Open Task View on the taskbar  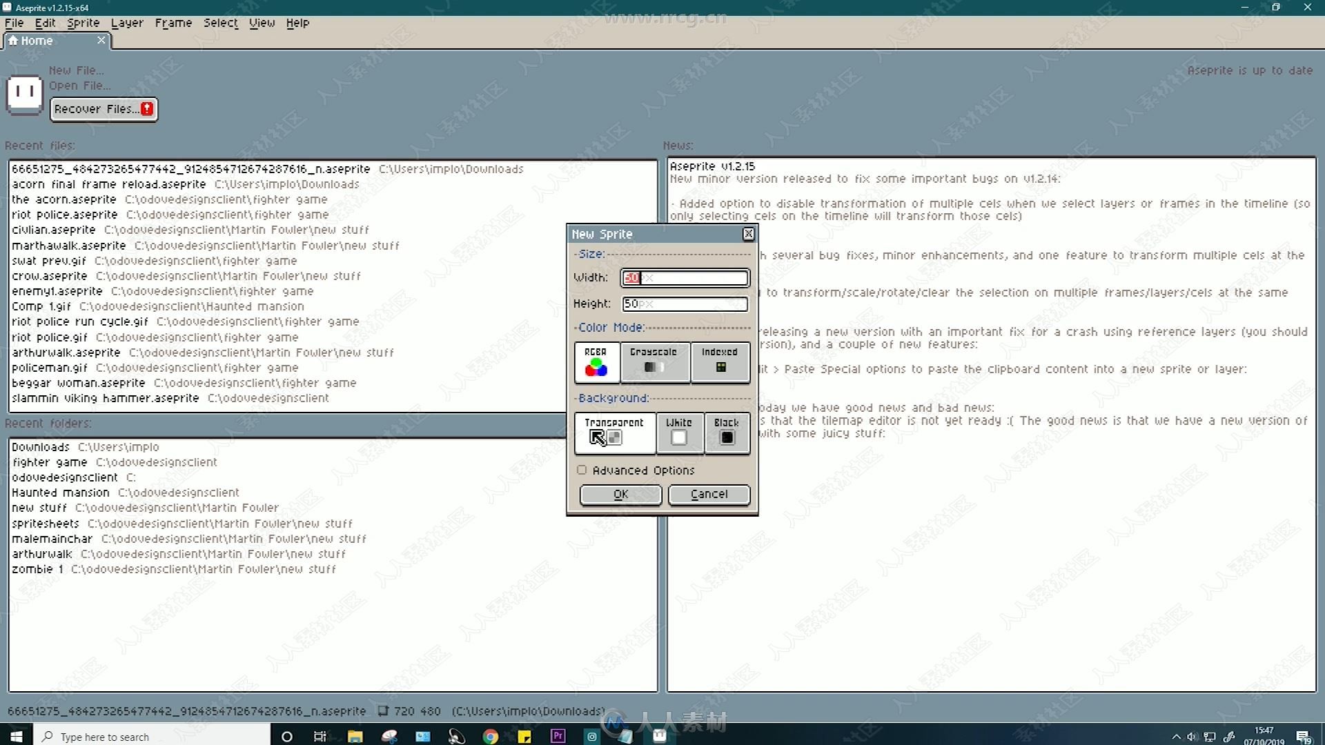tap(320, 736)
